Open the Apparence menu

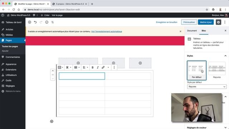click(13, 64)
